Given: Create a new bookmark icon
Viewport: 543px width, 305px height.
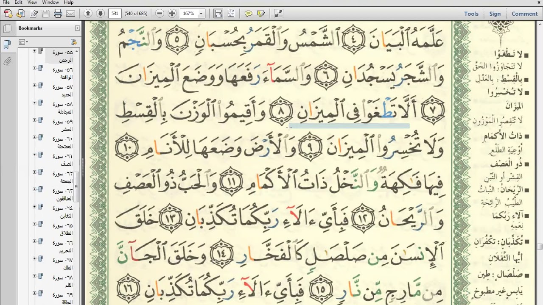Looking at the screenshot, I should [73, 42].
